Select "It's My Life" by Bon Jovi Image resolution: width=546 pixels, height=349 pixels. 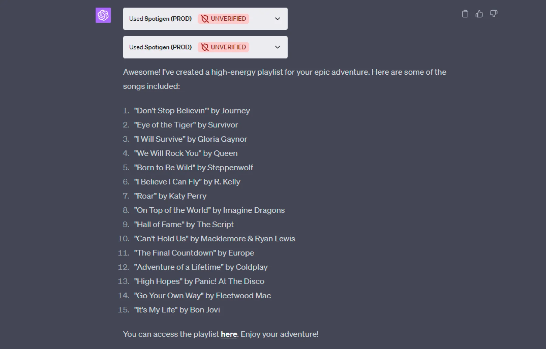177,310
